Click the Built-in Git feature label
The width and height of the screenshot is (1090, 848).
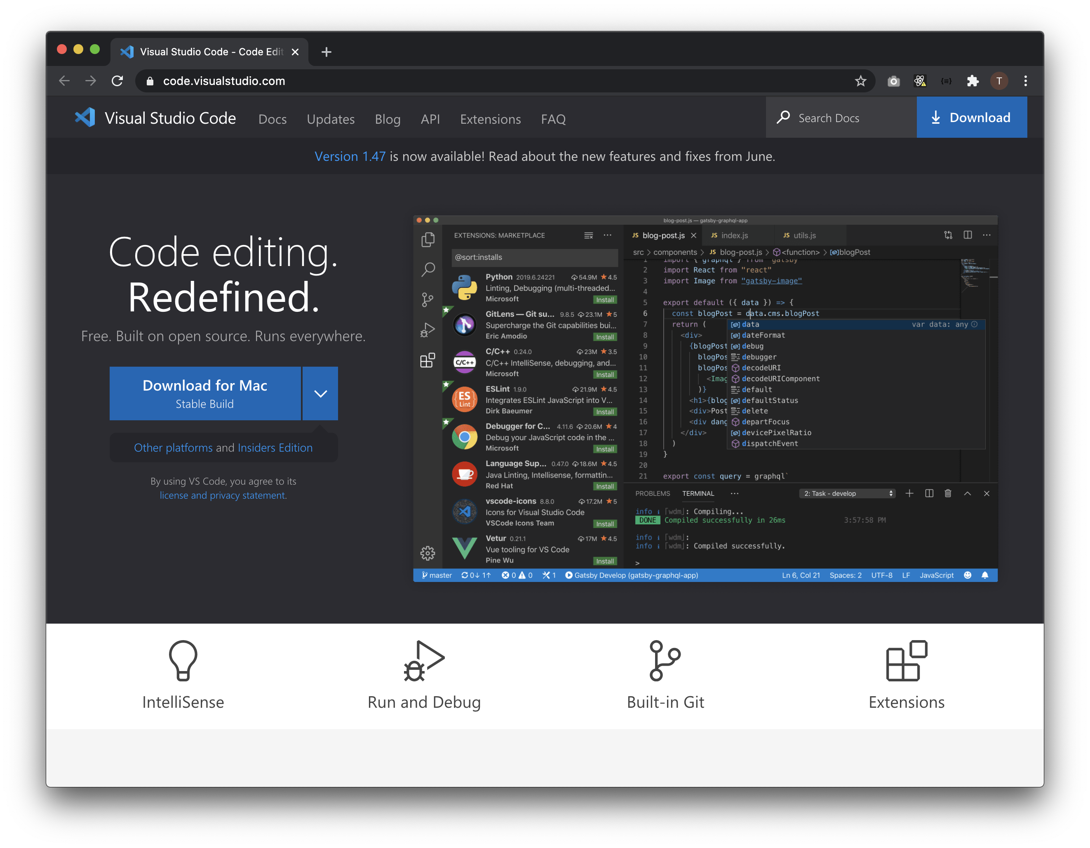click(x=665, y=702)
